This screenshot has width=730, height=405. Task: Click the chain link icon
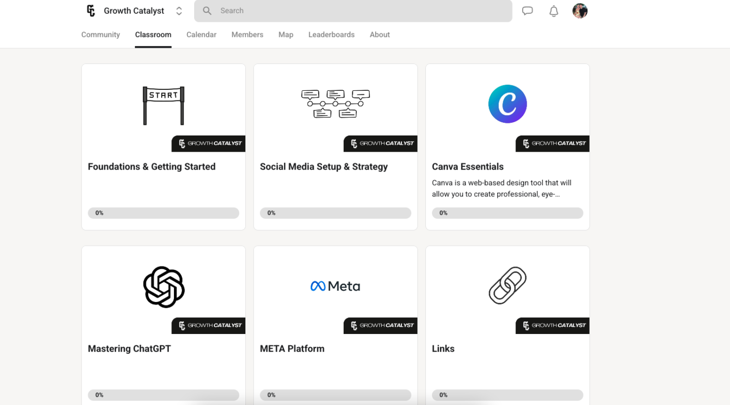coord(507,286)
